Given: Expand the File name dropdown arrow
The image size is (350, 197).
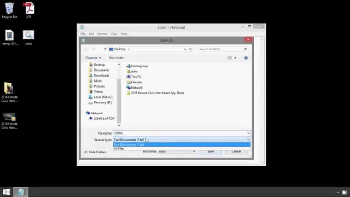Looking at the screenshot, I should coord(248,133).
